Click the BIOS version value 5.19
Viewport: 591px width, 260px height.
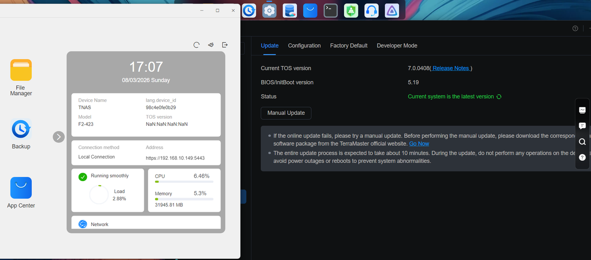[413, 83]
